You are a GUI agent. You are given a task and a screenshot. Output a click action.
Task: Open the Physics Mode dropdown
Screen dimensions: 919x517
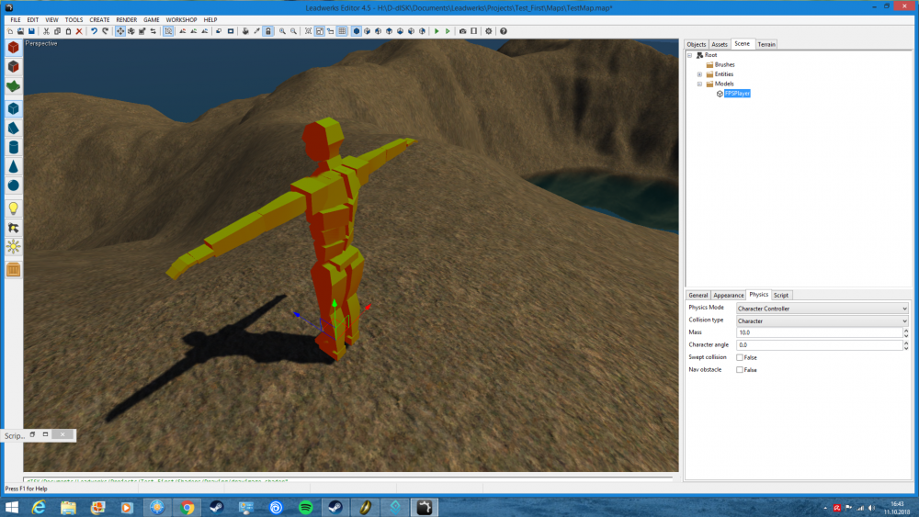click(x=823, y=309)
